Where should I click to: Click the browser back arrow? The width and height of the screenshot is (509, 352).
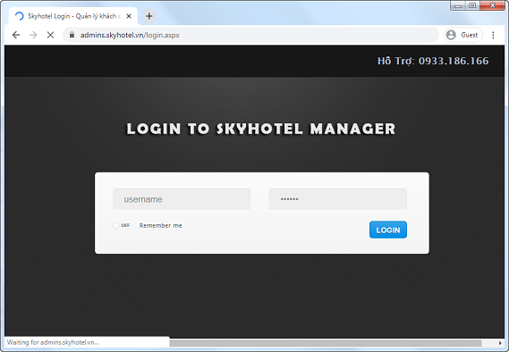[16, 35]
